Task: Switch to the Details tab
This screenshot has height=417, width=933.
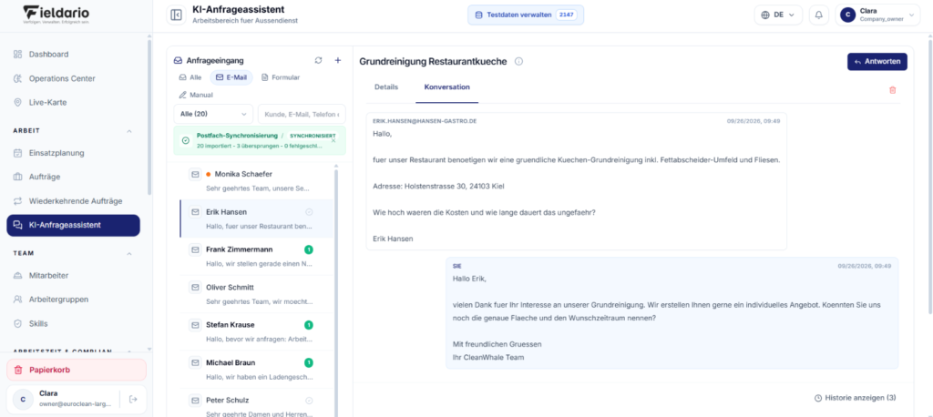Action: coord(386,86)
